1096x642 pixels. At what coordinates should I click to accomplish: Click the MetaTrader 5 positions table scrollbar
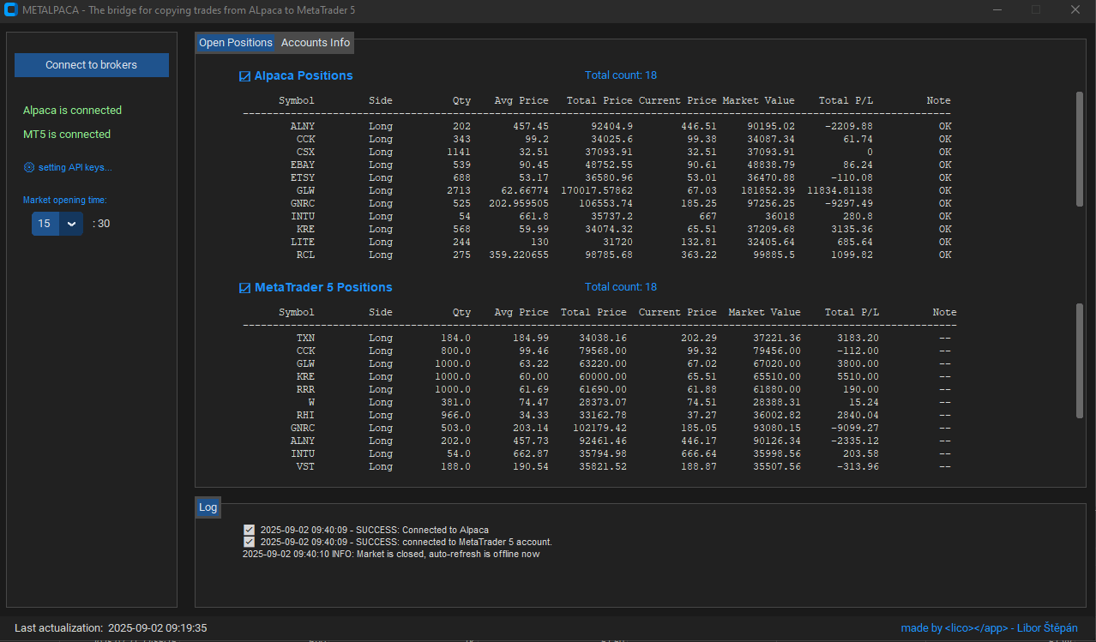pos(1080,360)
